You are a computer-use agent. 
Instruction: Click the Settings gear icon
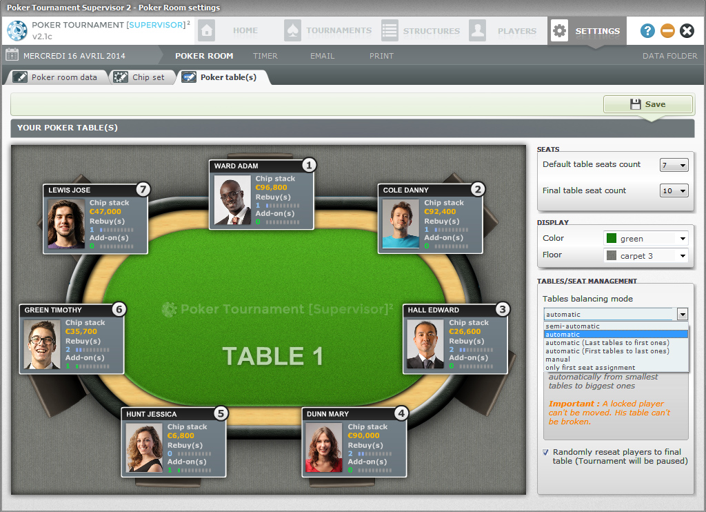(559, 31)
